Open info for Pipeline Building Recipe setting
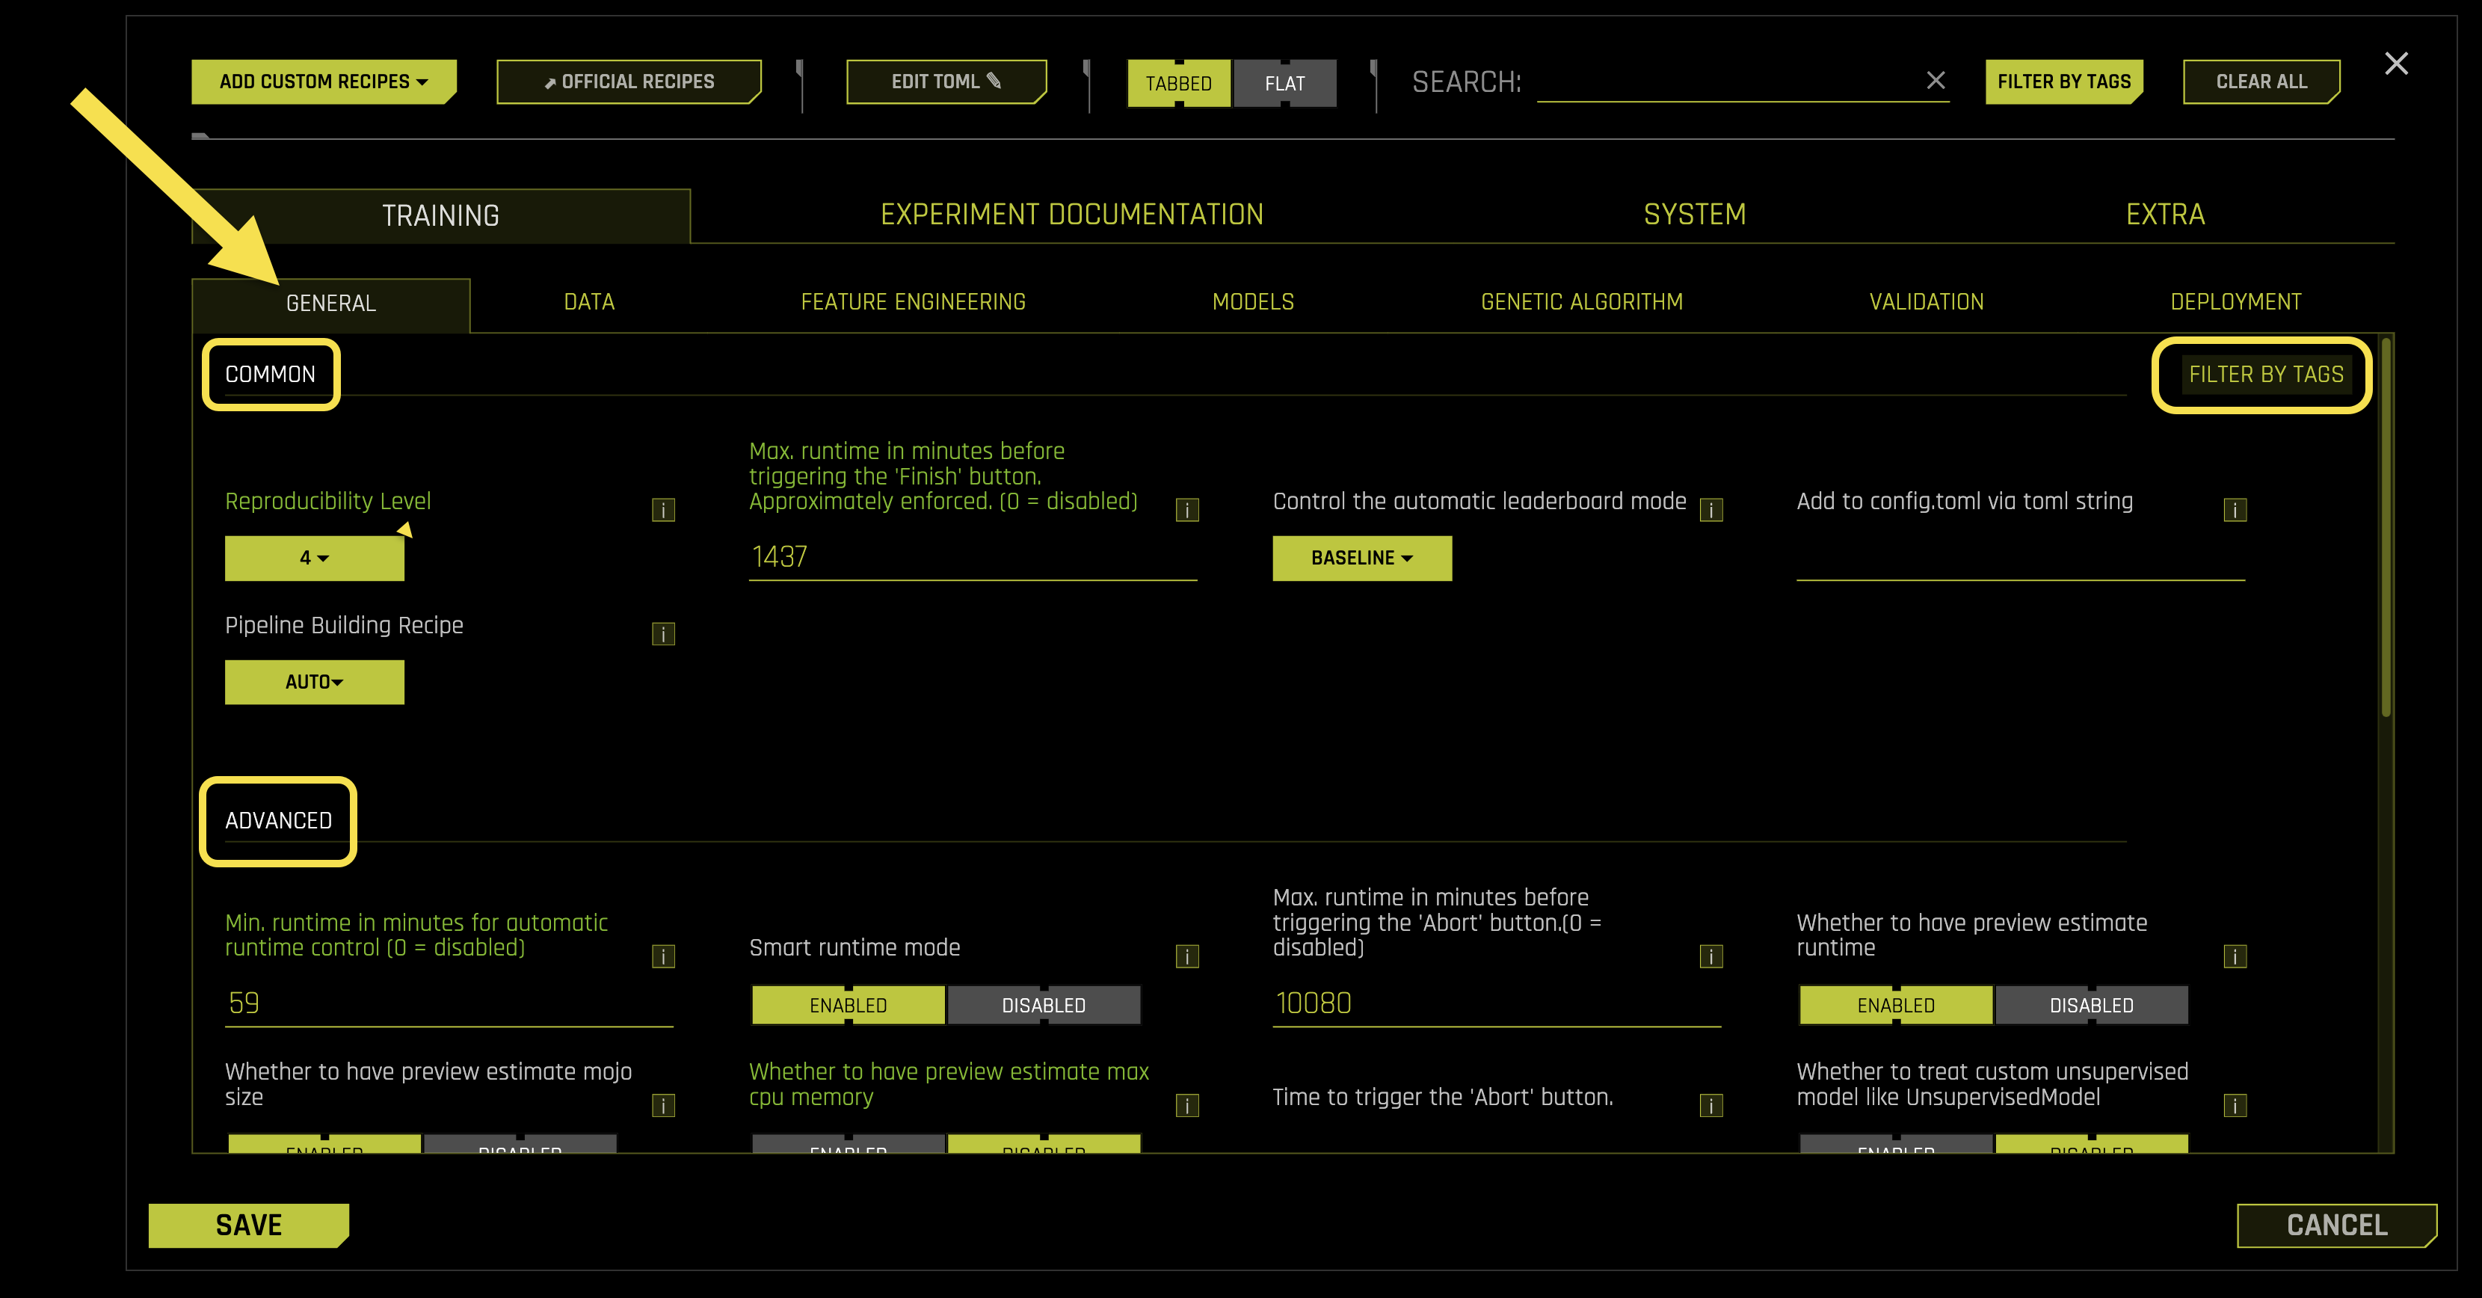 (x=663, y=633)
